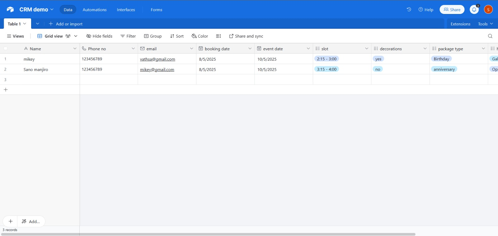Open the Grid view options chevron
Viewport: 498px width, 236px height.
point(76,36)
